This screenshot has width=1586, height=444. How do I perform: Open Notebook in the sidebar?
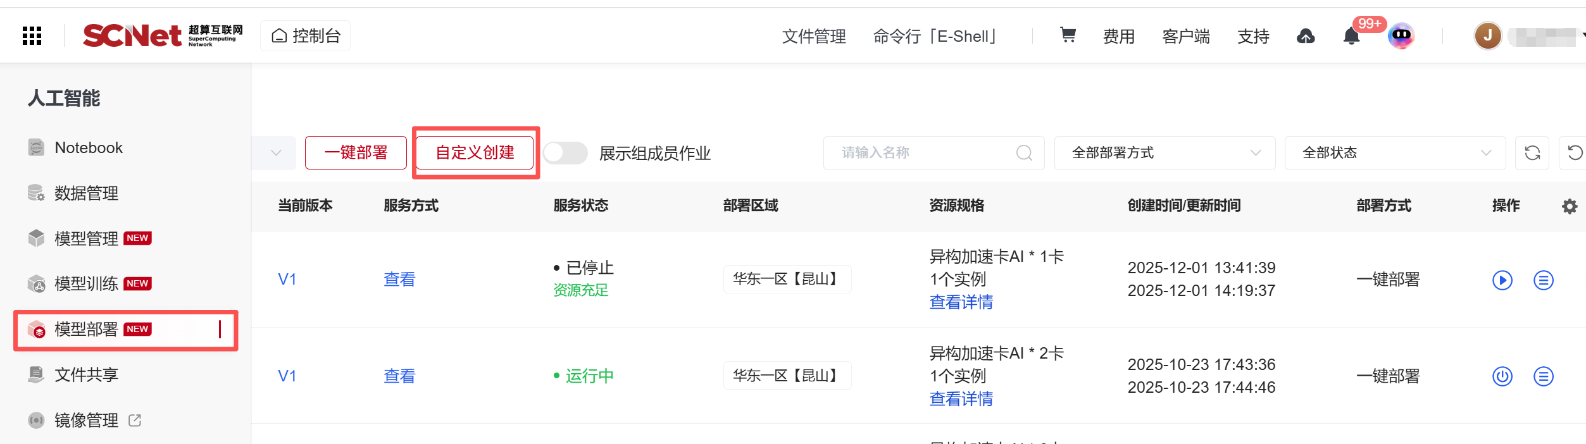coord(89,148)
